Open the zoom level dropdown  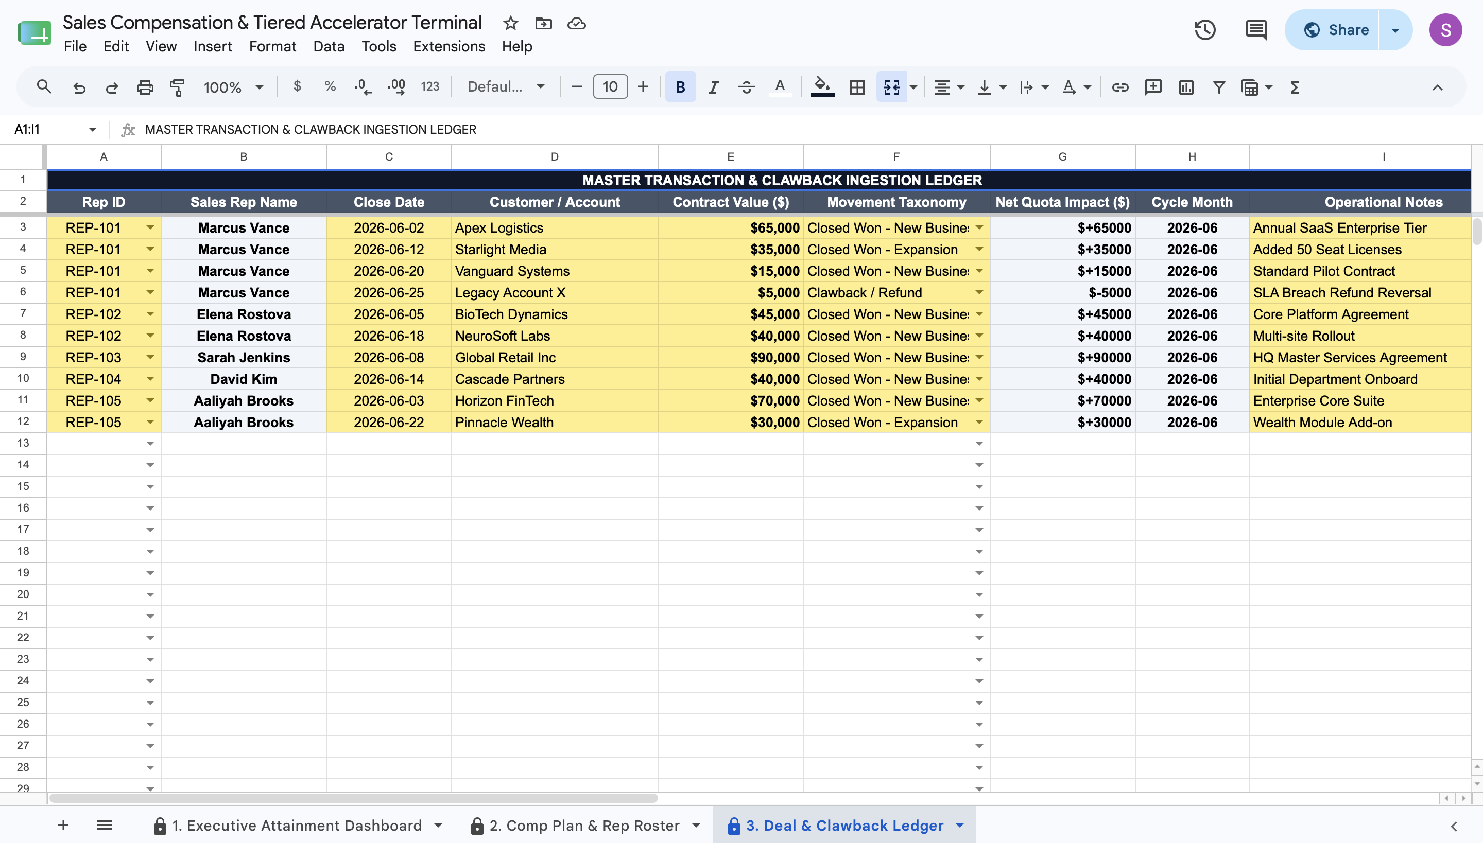(x=233, y=87)
